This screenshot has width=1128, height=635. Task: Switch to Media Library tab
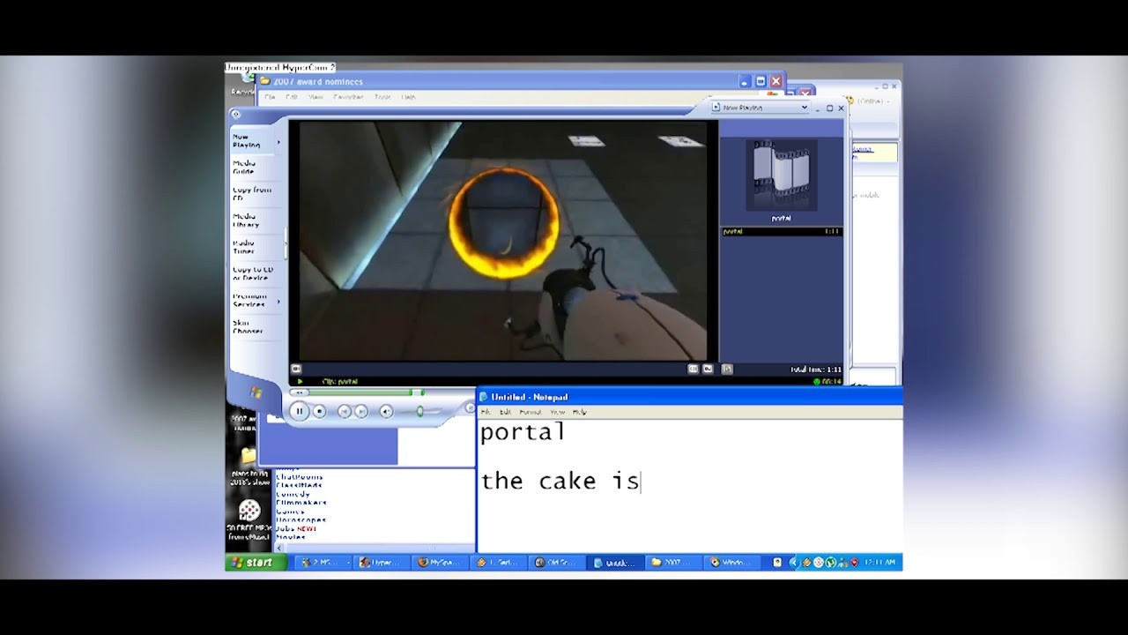(x=245, y=220)
